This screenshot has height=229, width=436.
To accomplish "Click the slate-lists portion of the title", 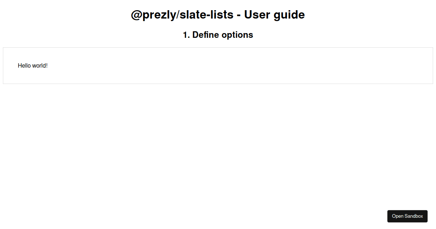I will [x=205, y=15].
